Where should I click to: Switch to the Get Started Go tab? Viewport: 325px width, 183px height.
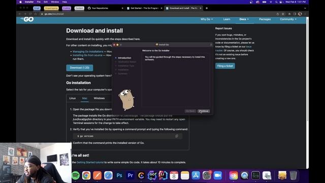pos(144,8)
